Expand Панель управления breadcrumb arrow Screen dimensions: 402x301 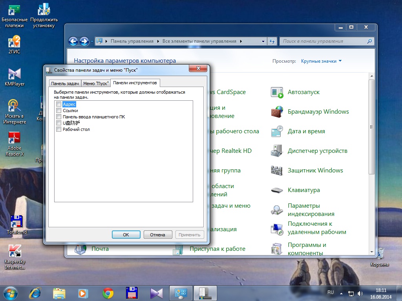(x=158, y=41)
